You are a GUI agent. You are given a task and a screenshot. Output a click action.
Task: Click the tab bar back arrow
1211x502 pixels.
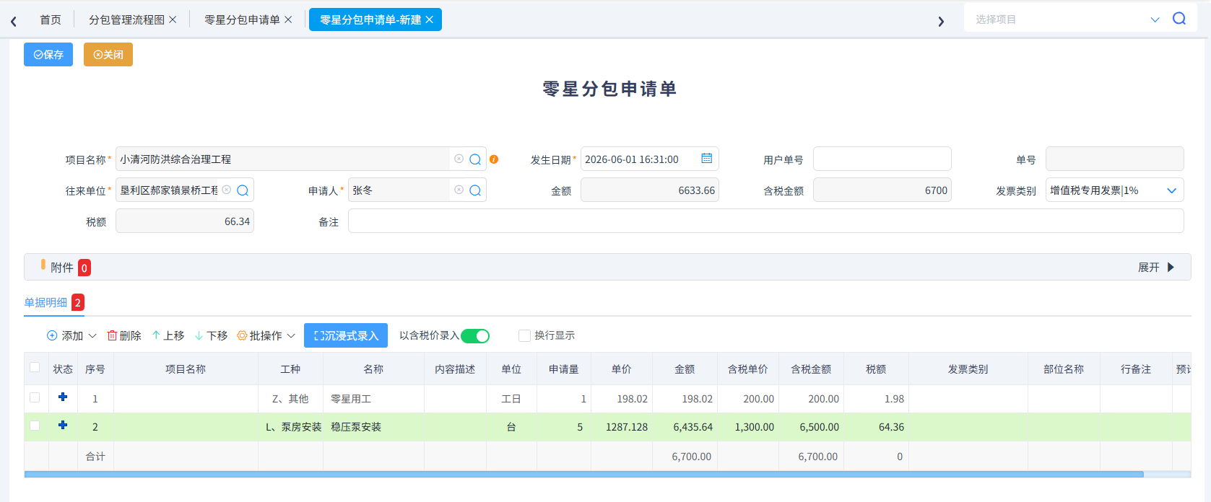pyautogui.click(x=14, y=21)
